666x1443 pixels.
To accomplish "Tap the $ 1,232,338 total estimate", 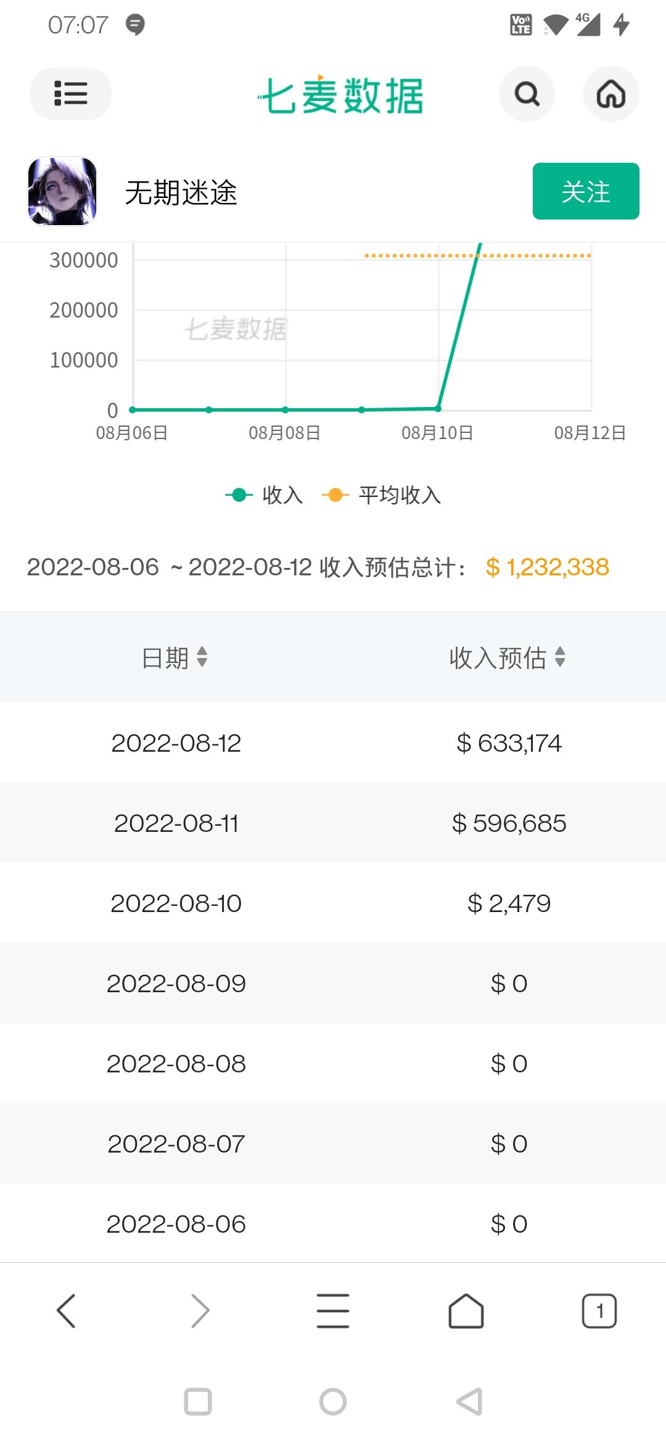I will tap(547, 567).
